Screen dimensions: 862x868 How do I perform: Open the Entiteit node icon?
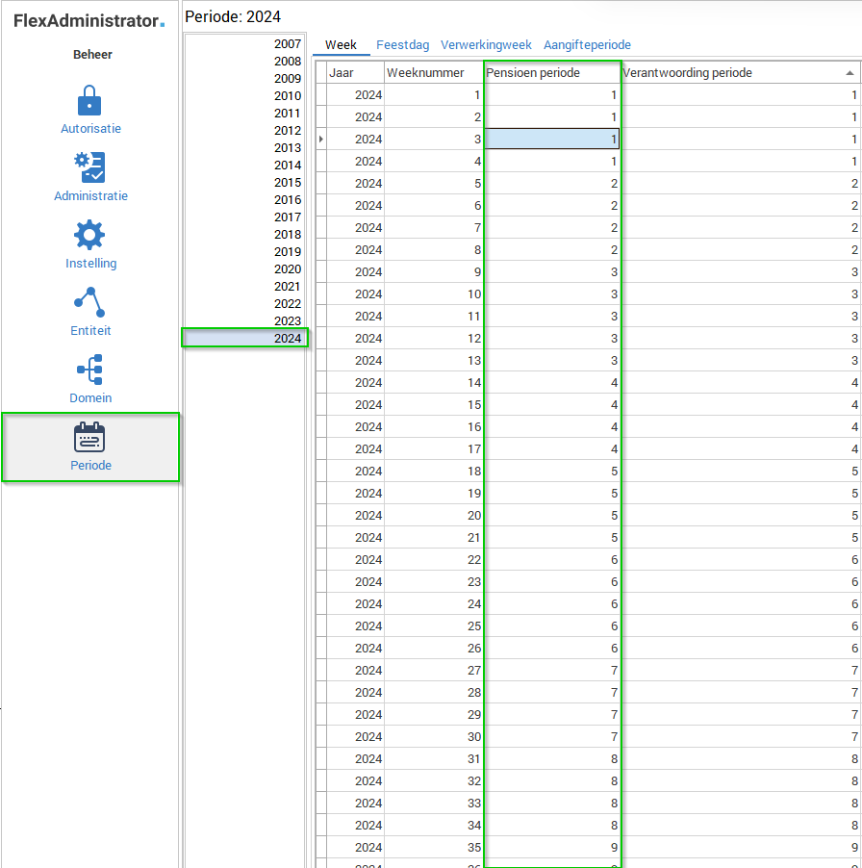pos(89,302)
